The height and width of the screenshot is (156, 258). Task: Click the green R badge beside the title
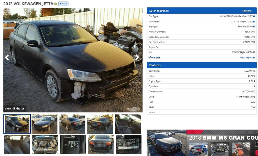pyautogui.click(x=56, y=4)
